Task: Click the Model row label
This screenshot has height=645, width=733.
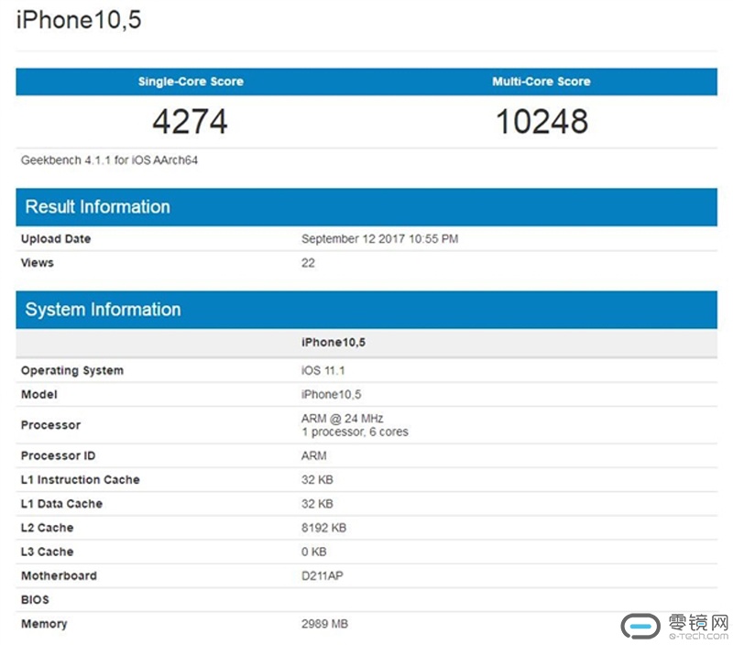Action: (39, 395)
